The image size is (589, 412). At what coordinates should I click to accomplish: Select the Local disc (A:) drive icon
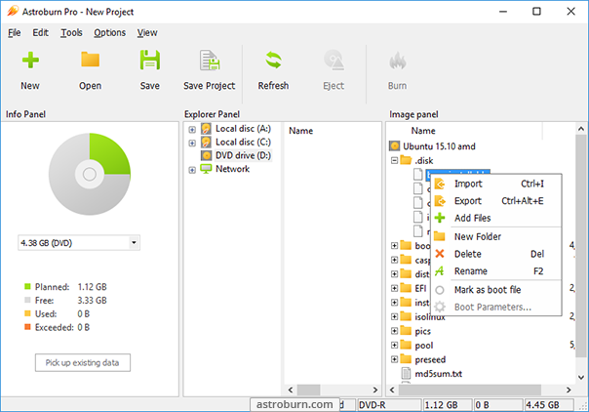click(206, 129)
